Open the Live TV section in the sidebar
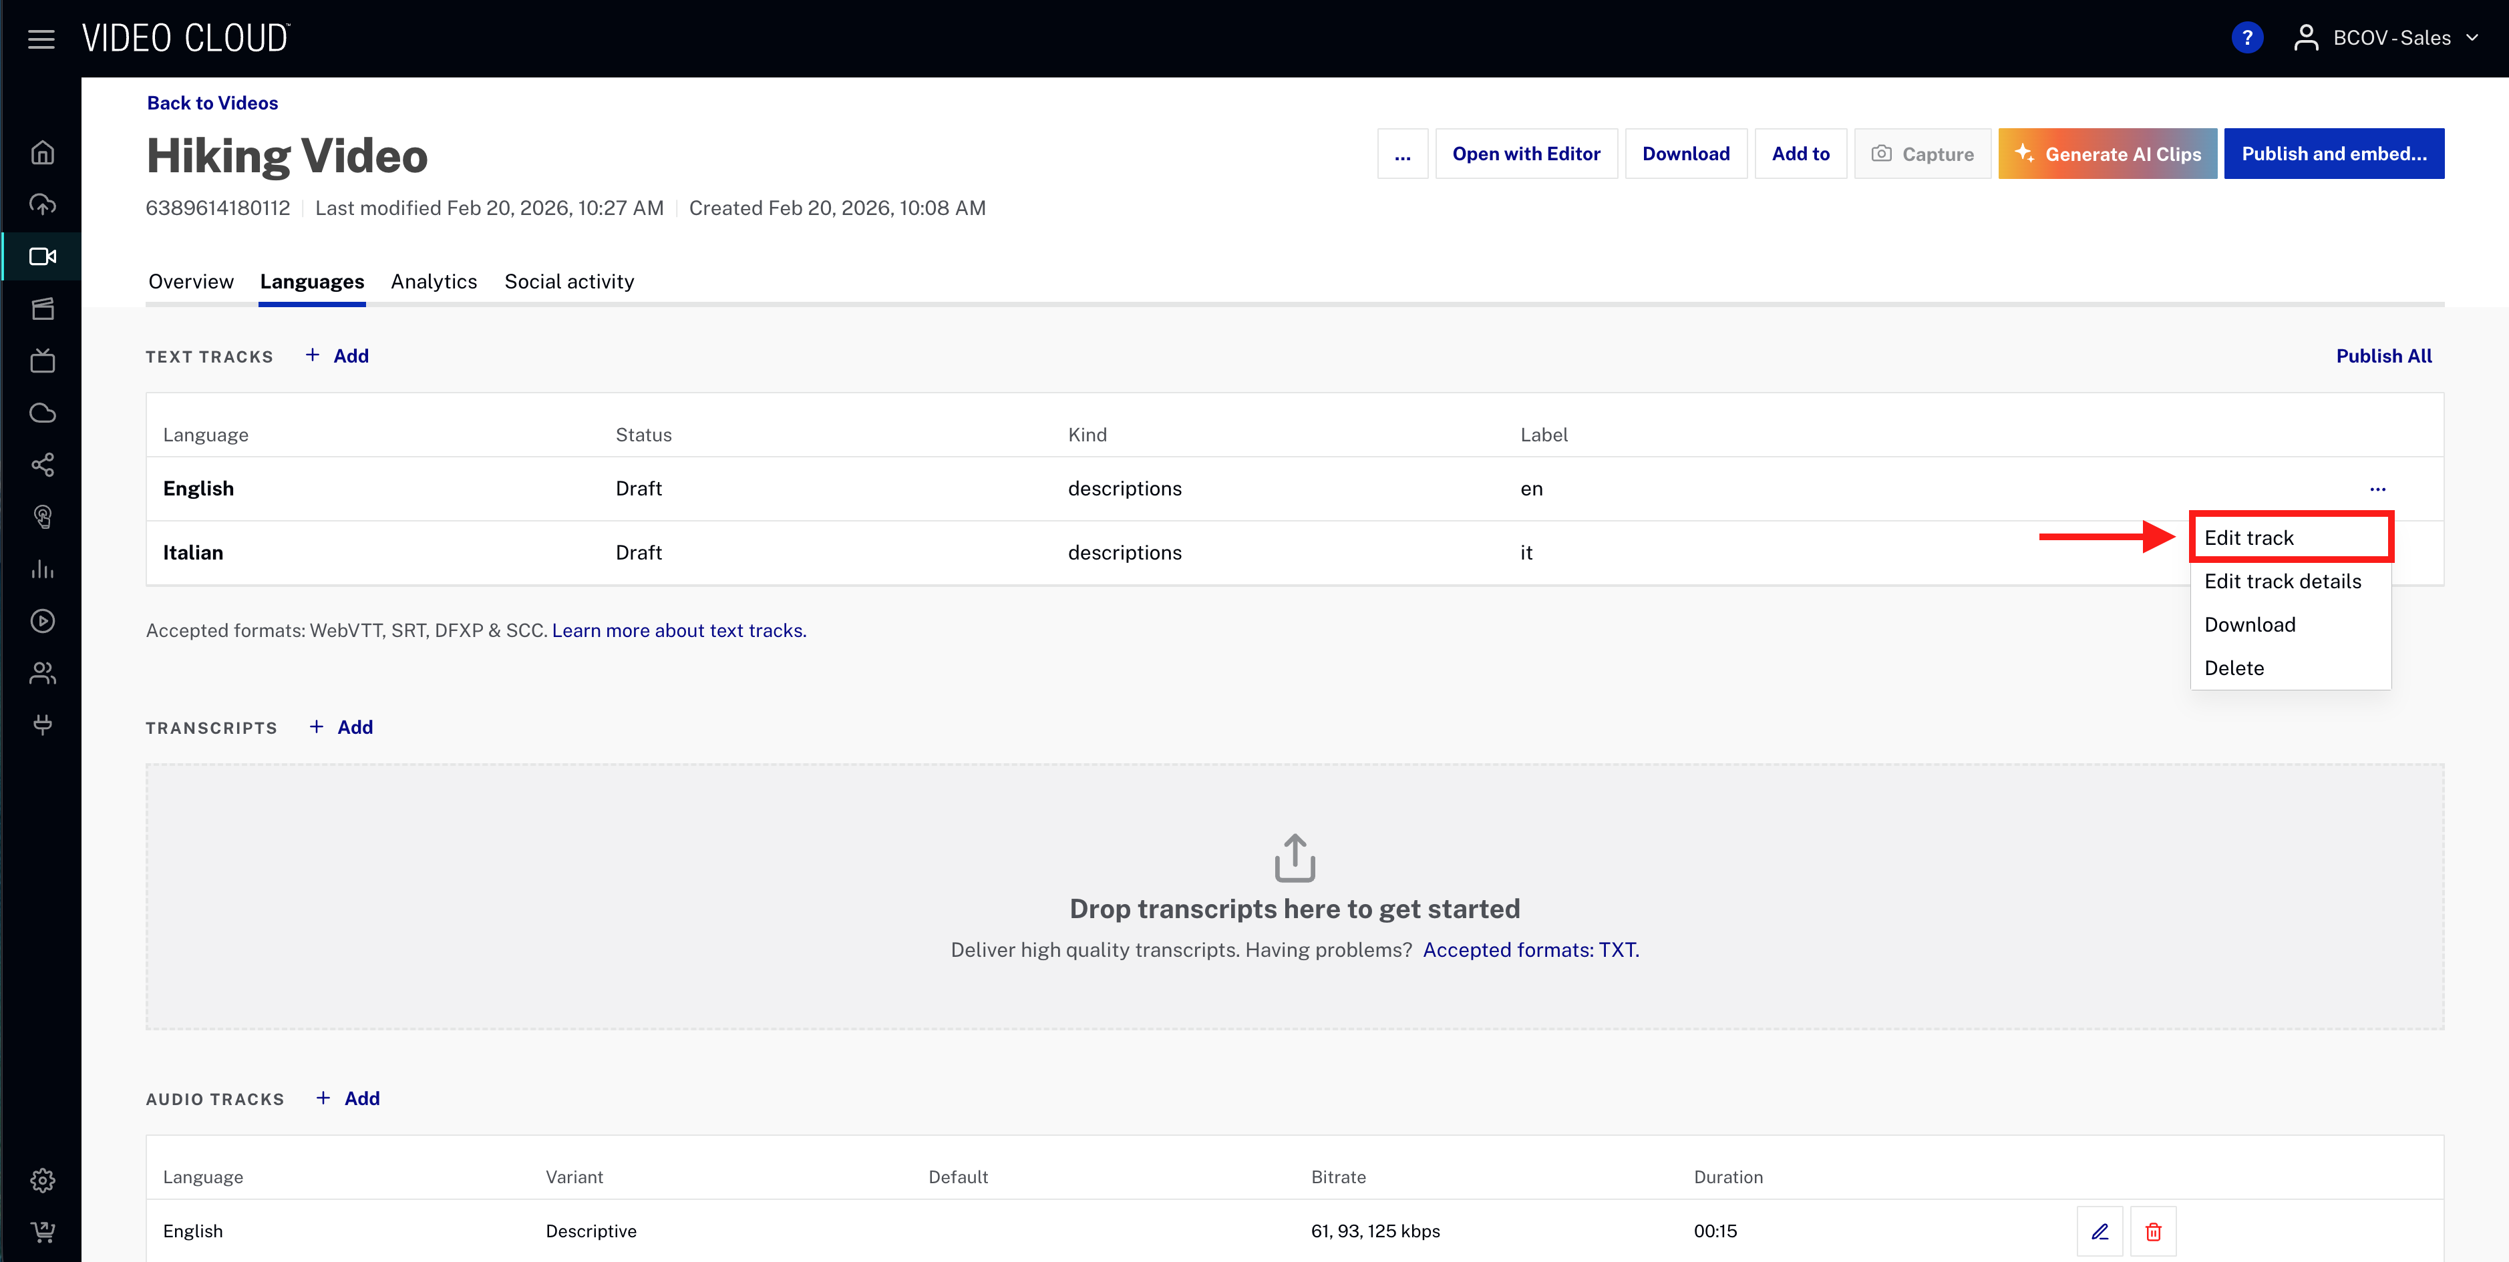Viewport: 2509px width, 1262px height. coord(43,361)
